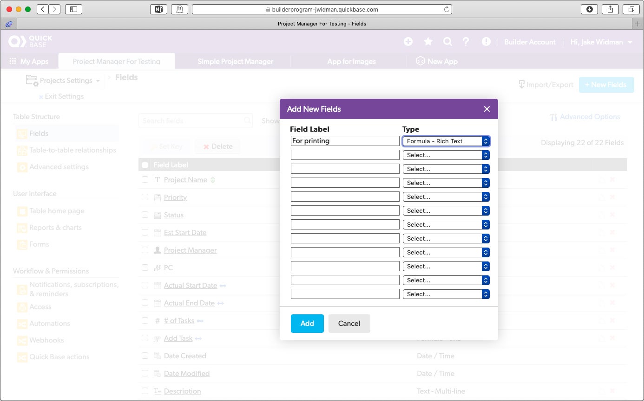This screenshot has height=401, width=644.
Task: Close the Add New Fields dialog
Action: 486,109
